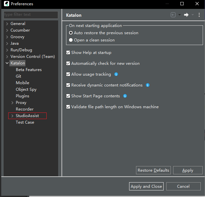The width and height of the screenshot is (205, 197).
Task: Expand Version Control (Team) node
Action: click(7, 57)
